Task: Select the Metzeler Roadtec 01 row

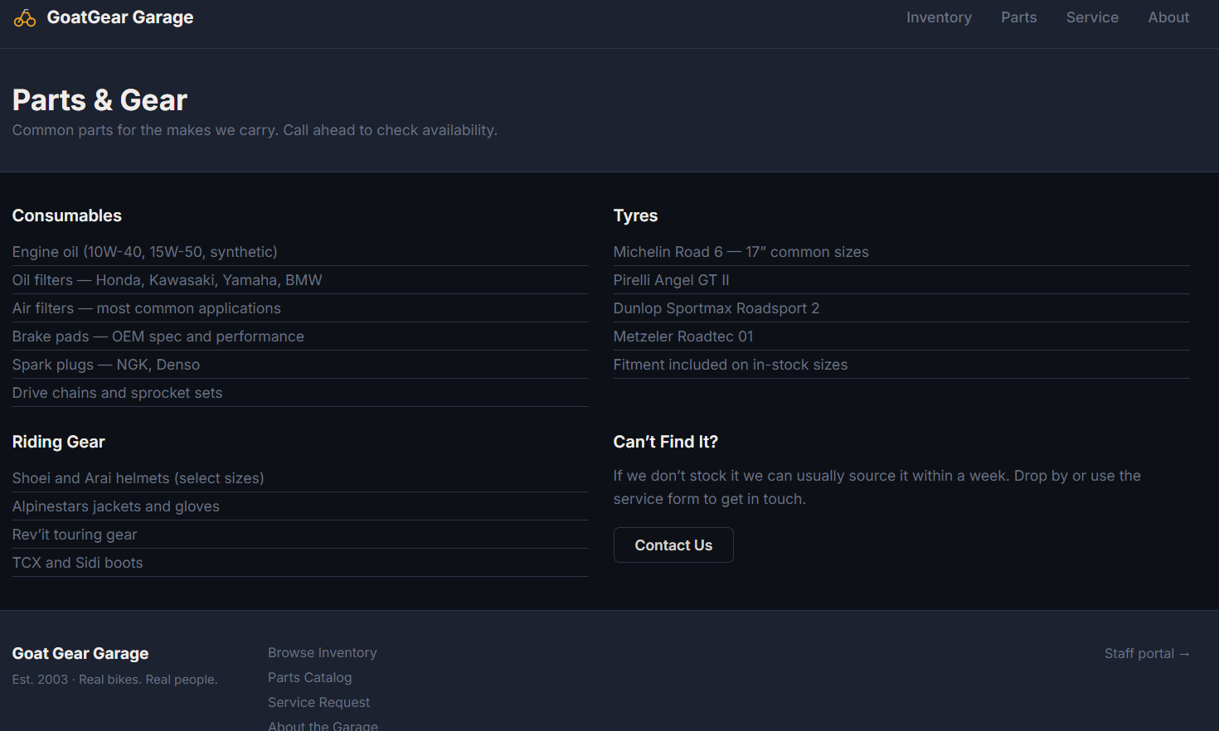Action: tap(901, 336)
